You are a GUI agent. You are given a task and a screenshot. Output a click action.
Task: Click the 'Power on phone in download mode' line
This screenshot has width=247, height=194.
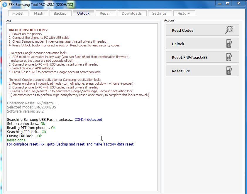(x=72, y=83)
